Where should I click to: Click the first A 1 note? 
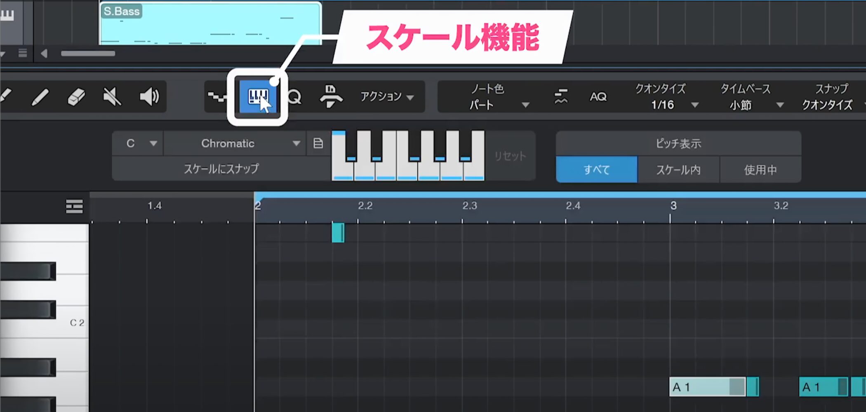click(x=701, y=387)
